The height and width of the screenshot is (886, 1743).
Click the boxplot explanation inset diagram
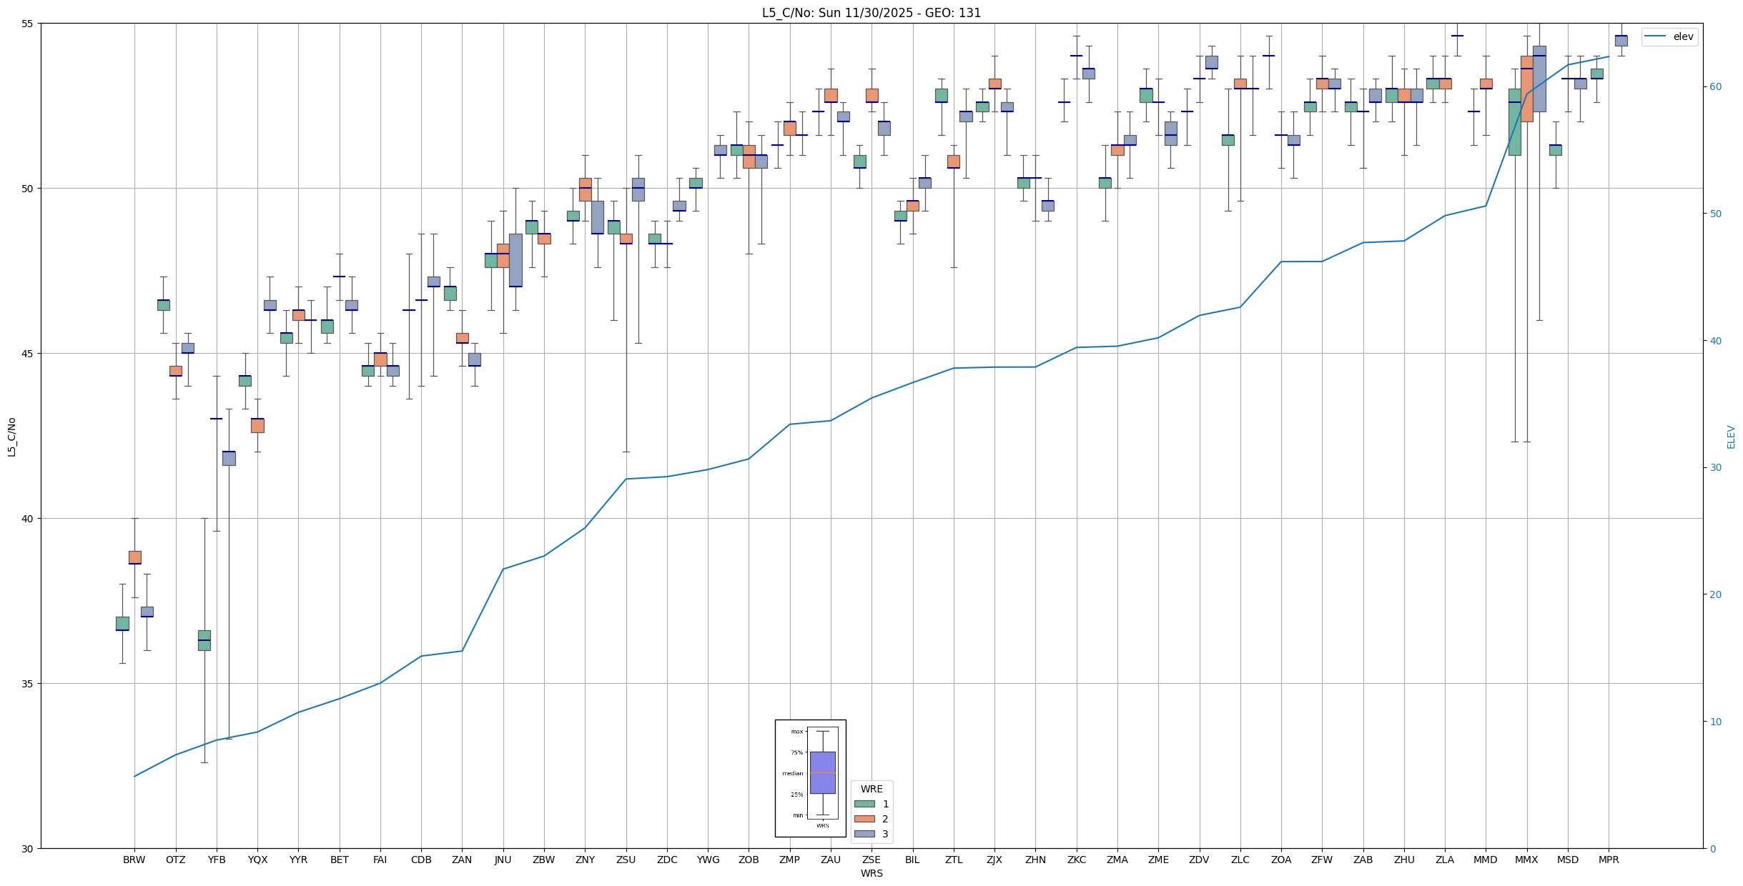[x=810, y=777]
